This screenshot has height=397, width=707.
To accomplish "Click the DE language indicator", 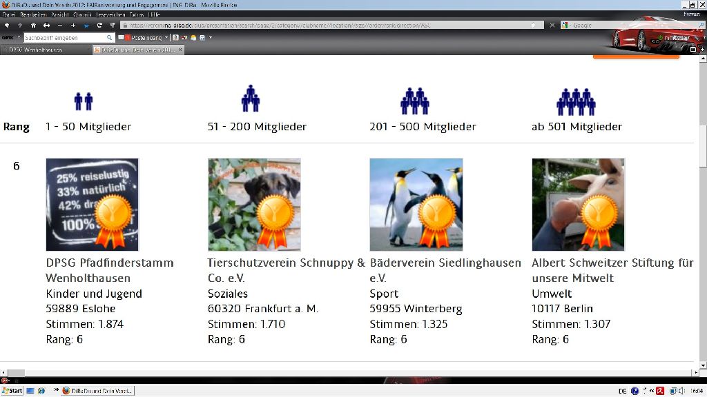I will [x=623, y=391].
